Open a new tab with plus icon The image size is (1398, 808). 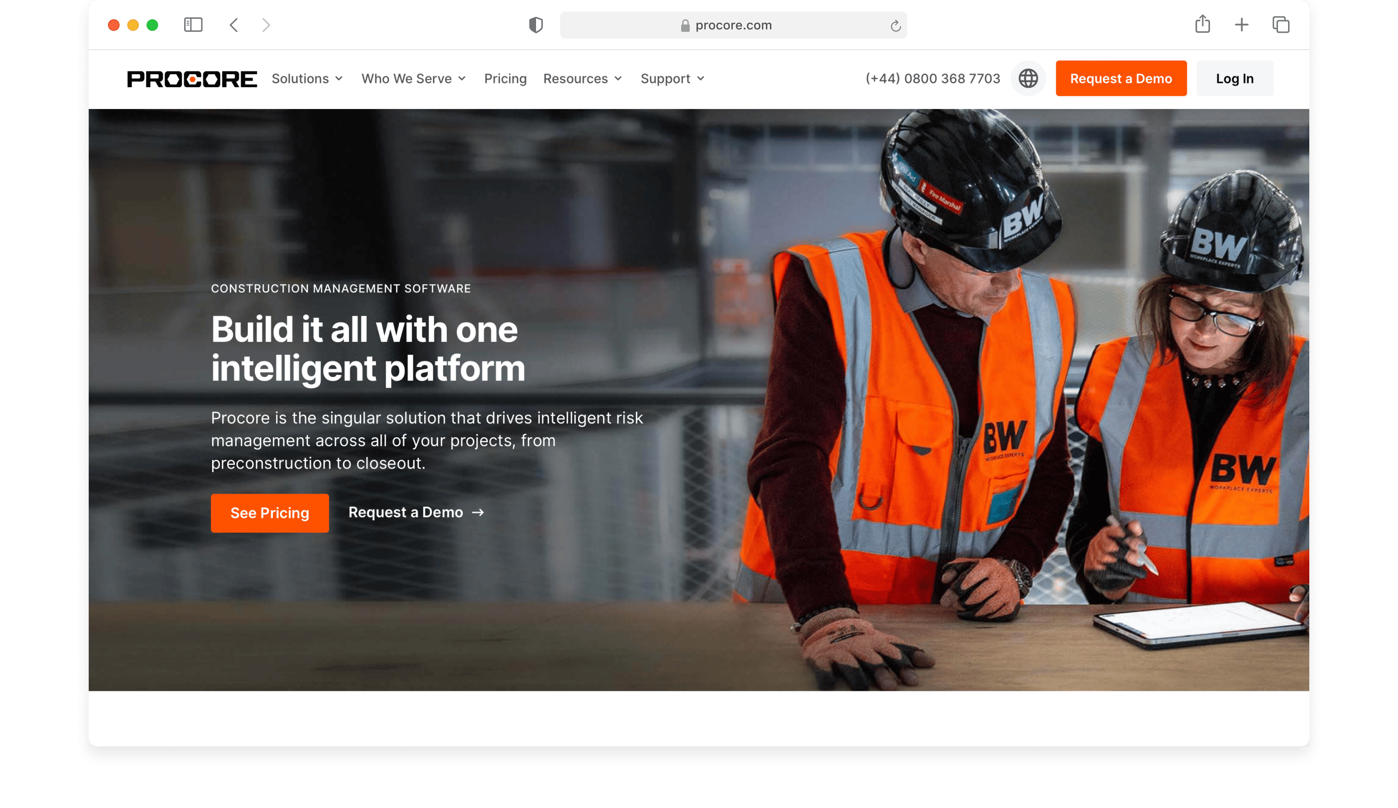point(1241,25)
